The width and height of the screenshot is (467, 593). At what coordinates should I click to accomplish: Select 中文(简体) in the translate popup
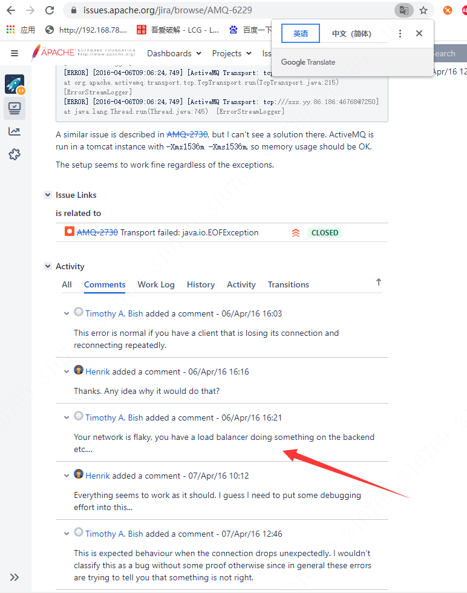351,34
